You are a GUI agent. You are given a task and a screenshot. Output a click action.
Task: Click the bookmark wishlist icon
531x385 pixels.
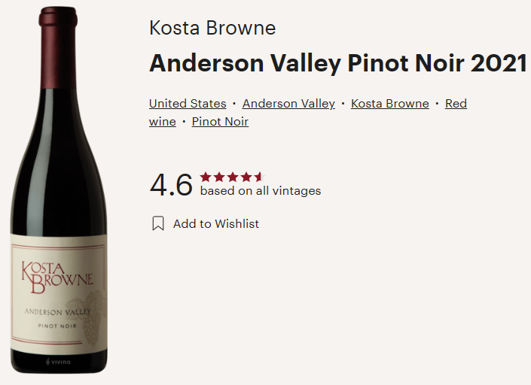pyautogui.click(x=158, y=223)
